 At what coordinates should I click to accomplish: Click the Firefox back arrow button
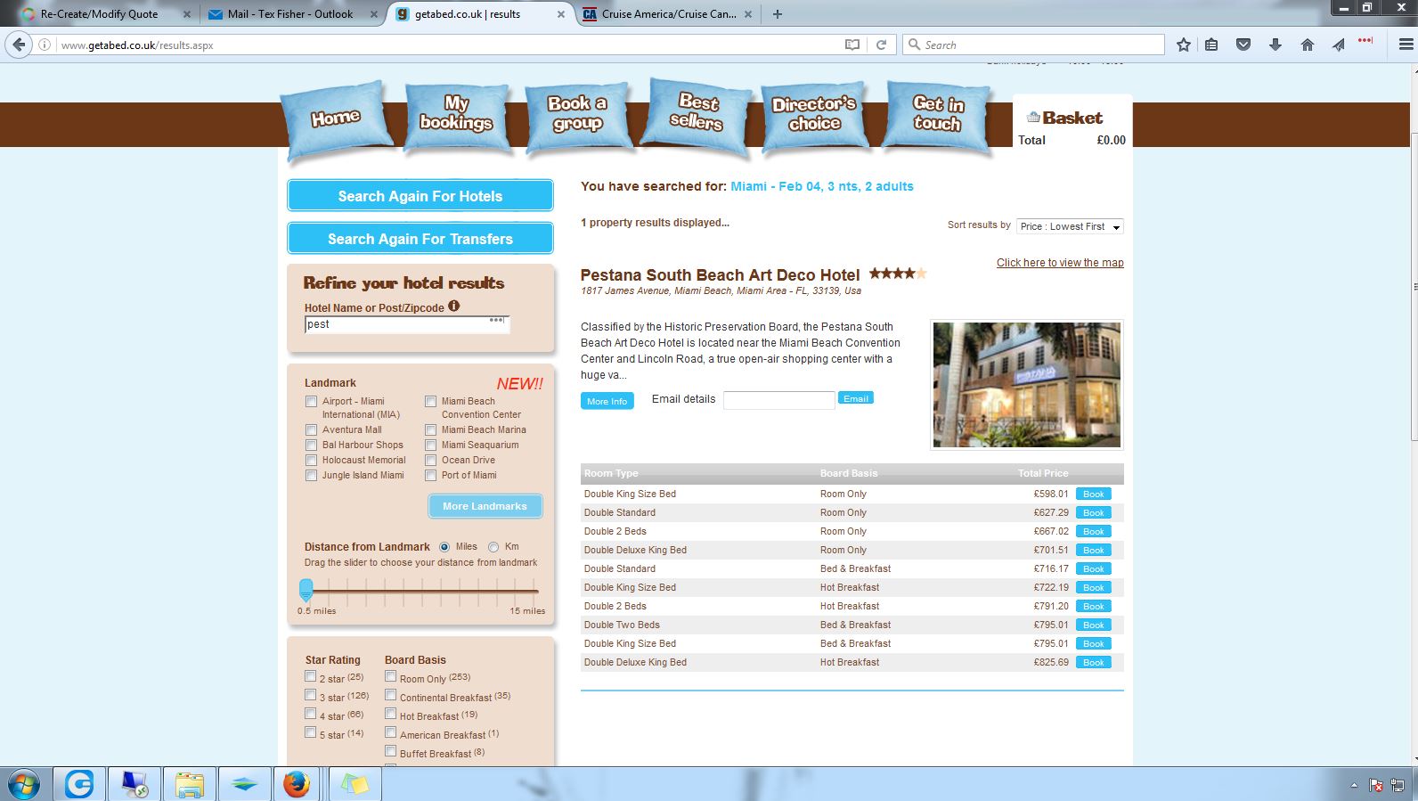(x=19, y=45)
